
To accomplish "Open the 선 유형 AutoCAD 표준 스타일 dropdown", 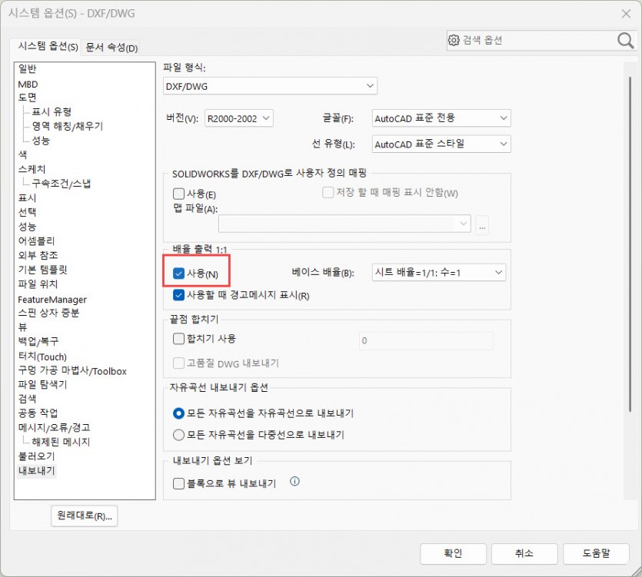I will pyautogui.click(x=441, y=144).
